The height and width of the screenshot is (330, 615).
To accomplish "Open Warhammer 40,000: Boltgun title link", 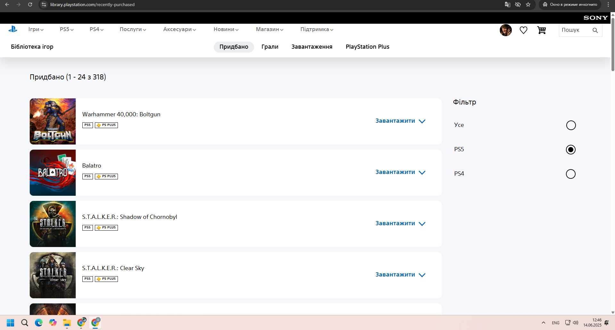I will 121,114.
